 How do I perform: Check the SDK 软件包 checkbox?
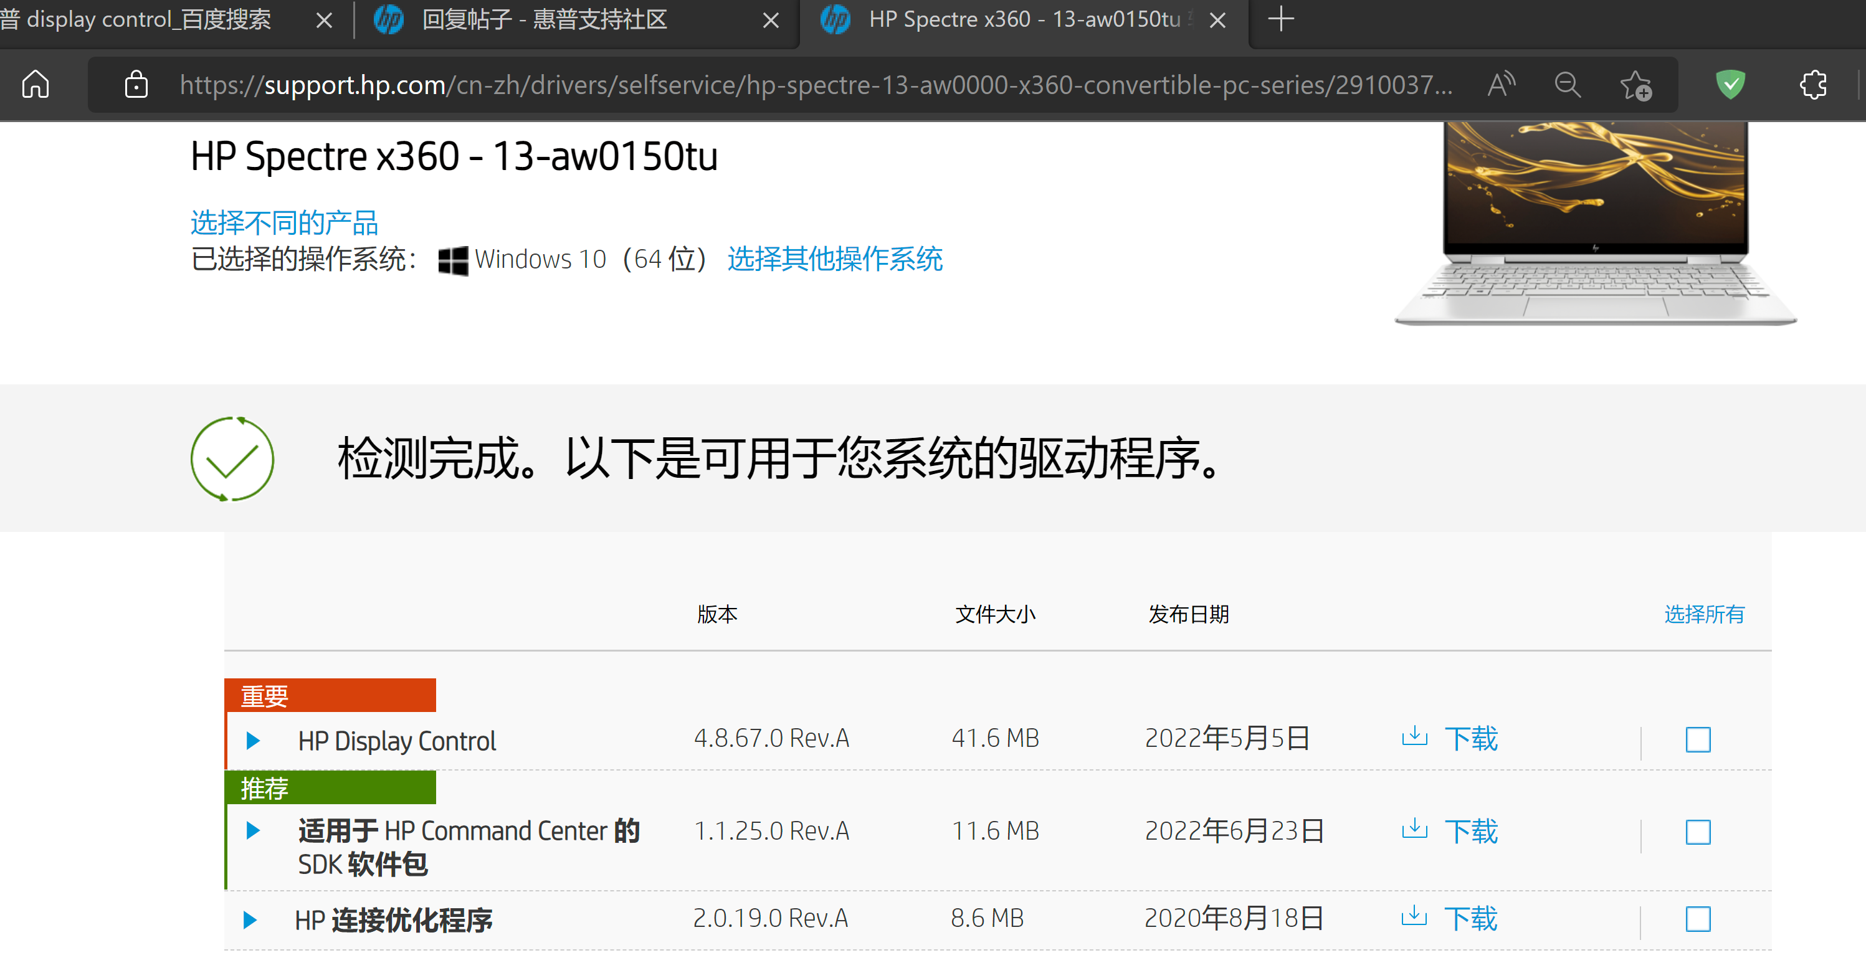(x=1698, y=832)
